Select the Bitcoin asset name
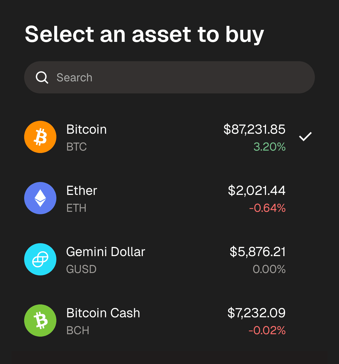This screenshot has width=339, height=364. point(86,129)
